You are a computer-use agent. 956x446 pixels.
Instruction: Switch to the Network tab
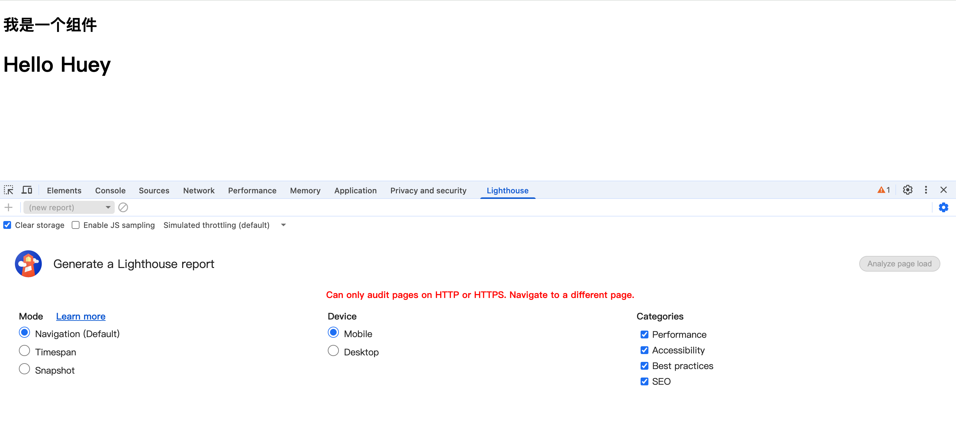198,190
